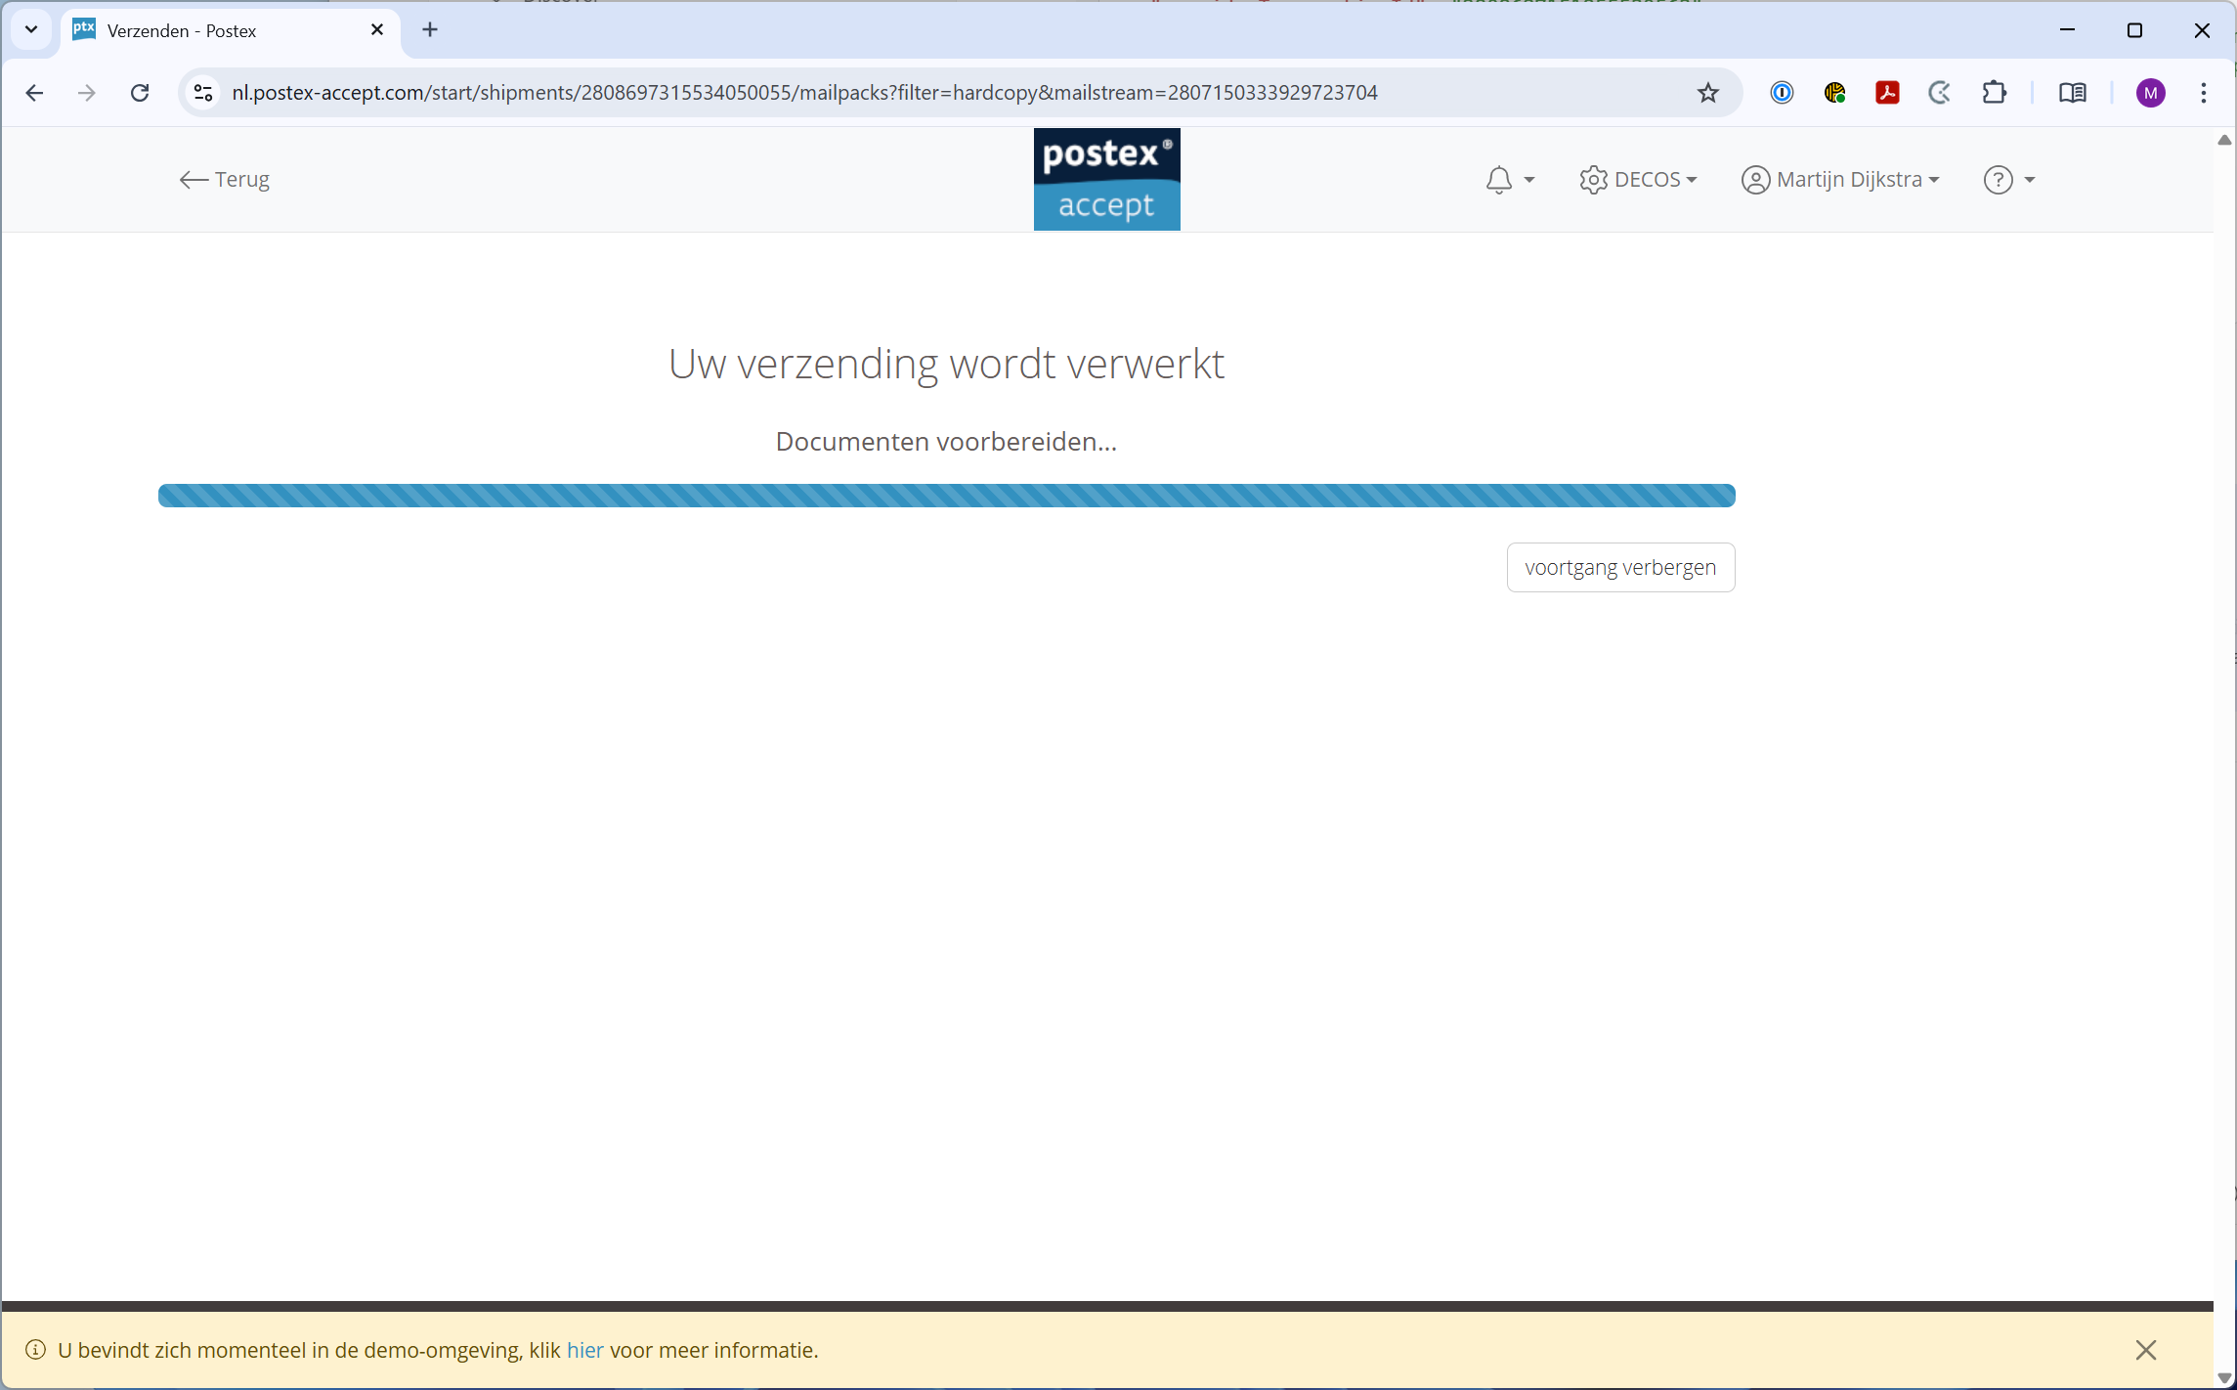Viewport: 2237px width, 1390px height.
Task: Go back via the Terug link
Action: (x=225, y=180)
